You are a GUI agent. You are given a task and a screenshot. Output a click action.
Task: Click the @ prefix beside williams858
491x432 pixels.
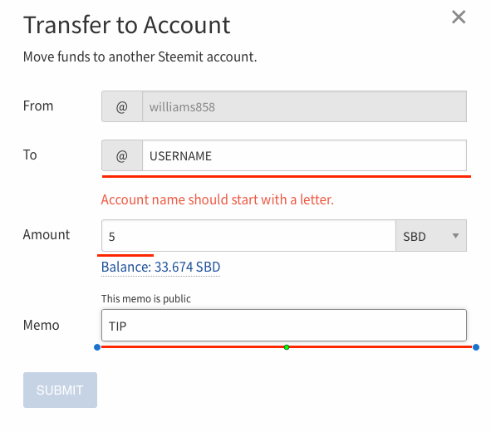tap(122, 106)
